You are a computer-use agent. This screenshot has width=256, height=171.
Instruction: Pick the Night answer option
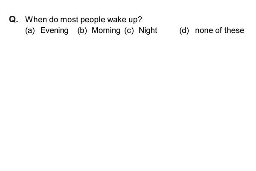[148, 31]
